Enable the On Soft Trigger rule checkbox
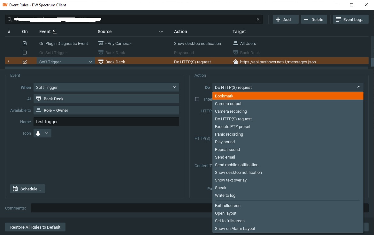The width and height of the screenshot is (374, 235). pos(25,53)
